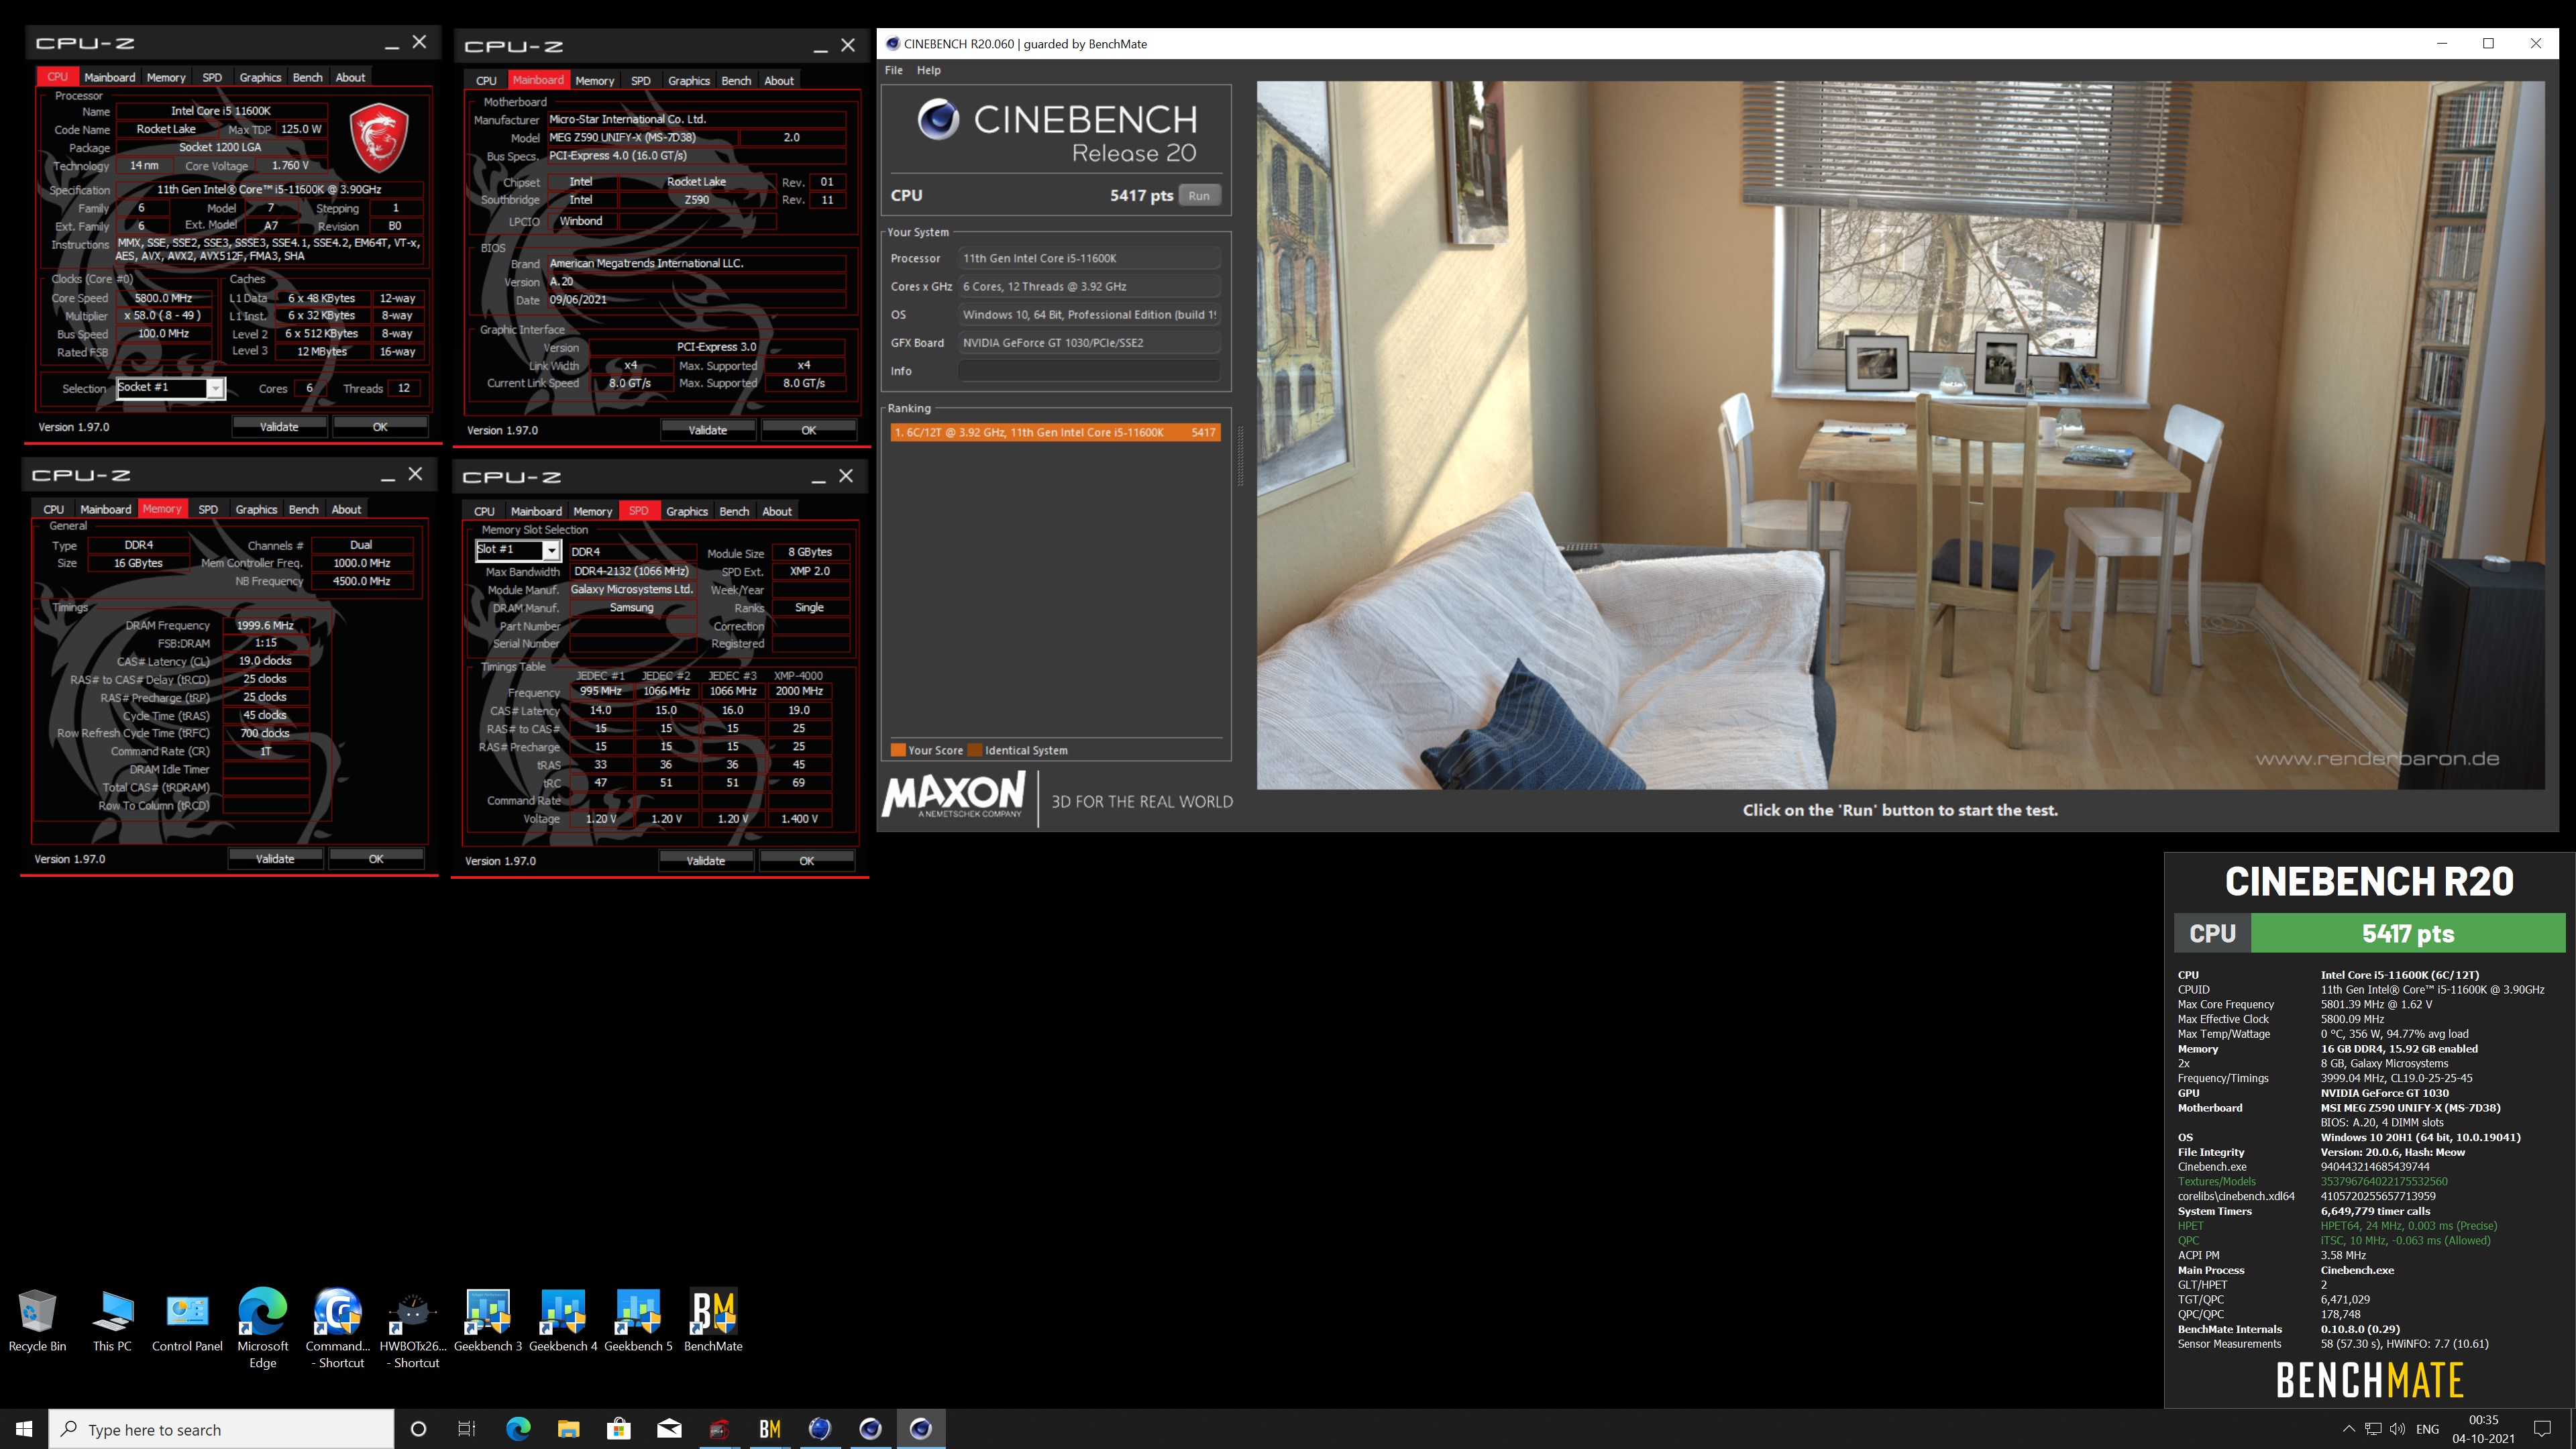
Task: Switch to BenchMate taskbar icon
Action: click(769, 1429)
